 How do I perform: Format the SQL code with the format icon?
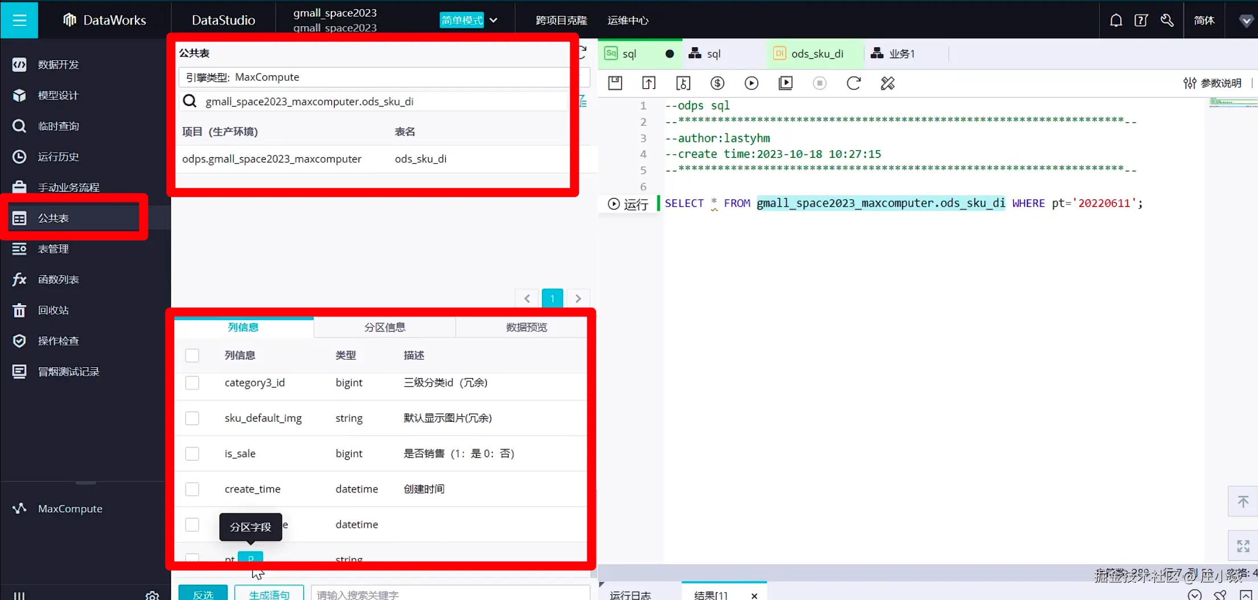point(887,83)
